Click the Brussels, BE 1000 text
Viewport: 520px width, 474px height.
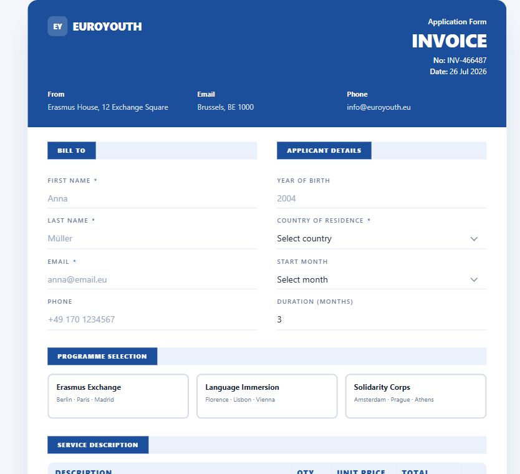(x=226, y=107)
